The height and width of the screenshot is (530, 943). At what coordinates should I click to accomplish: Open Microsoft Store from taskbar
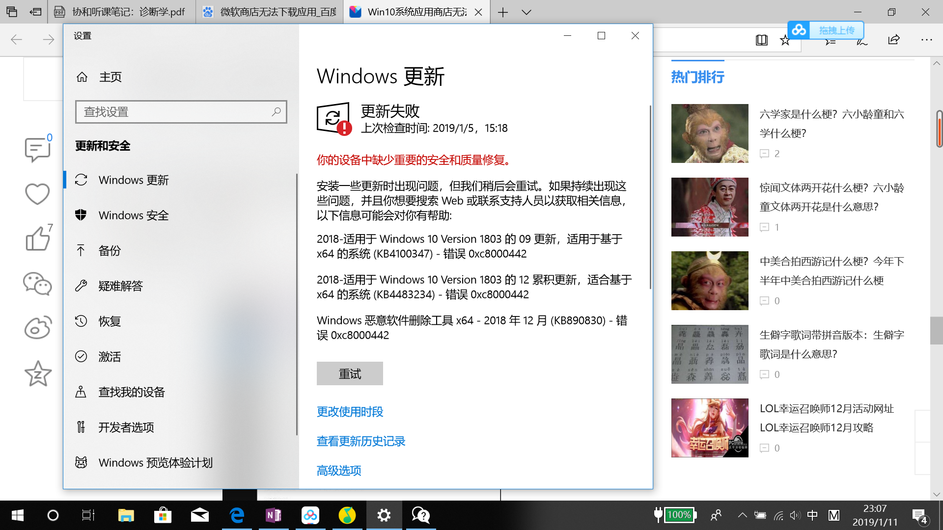(163, 515)
